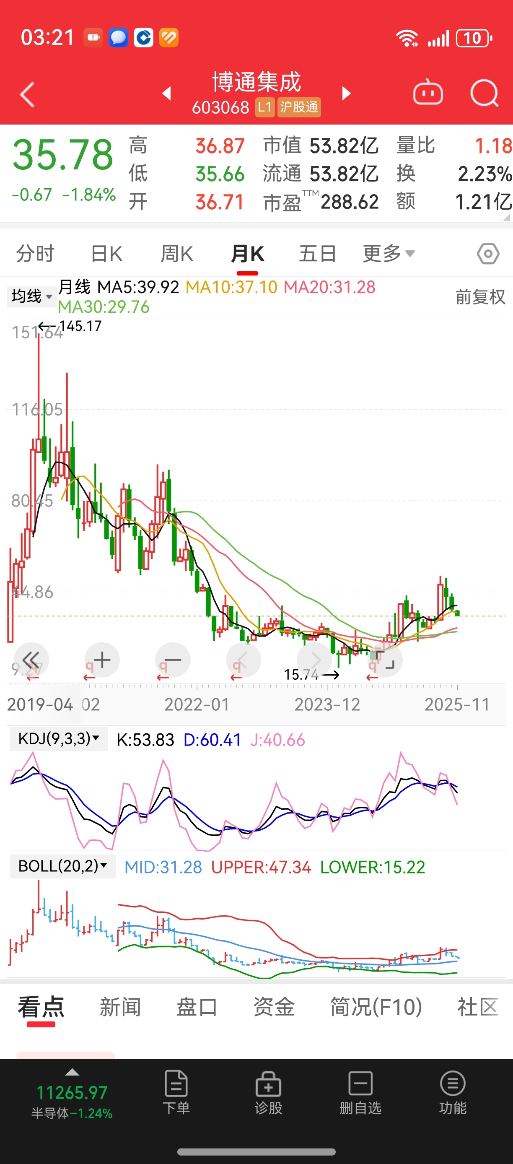The image size is (513, 1164).
Task: Expand quote details corner triangle
Action: [x=507, y=217]
